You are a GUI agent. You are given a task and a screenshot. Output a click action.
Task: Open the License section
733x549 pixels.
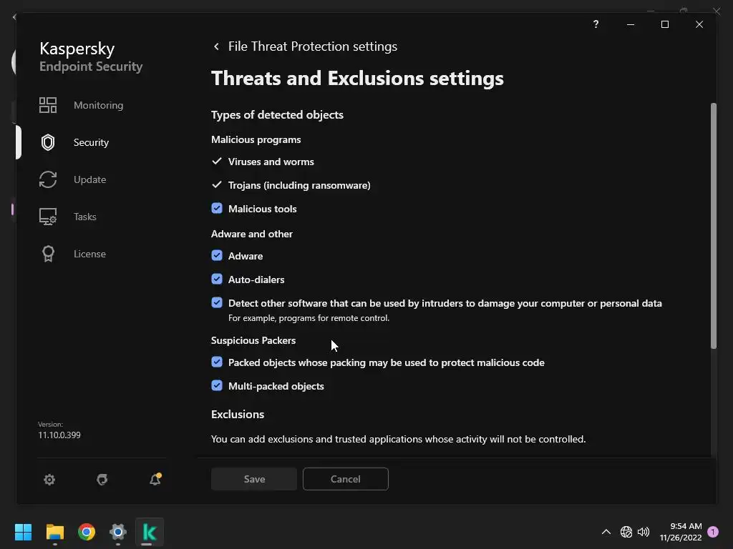[89, 254]
